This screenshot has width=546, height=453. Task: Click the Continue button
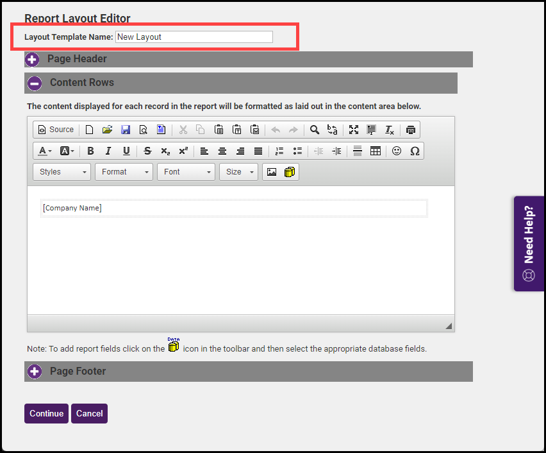pos(46,414)
